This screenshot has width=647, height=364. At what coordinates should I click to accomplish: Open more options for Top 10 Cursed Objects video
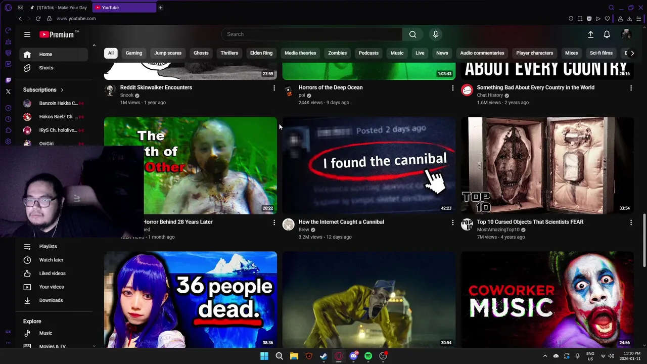click(631, 222)
